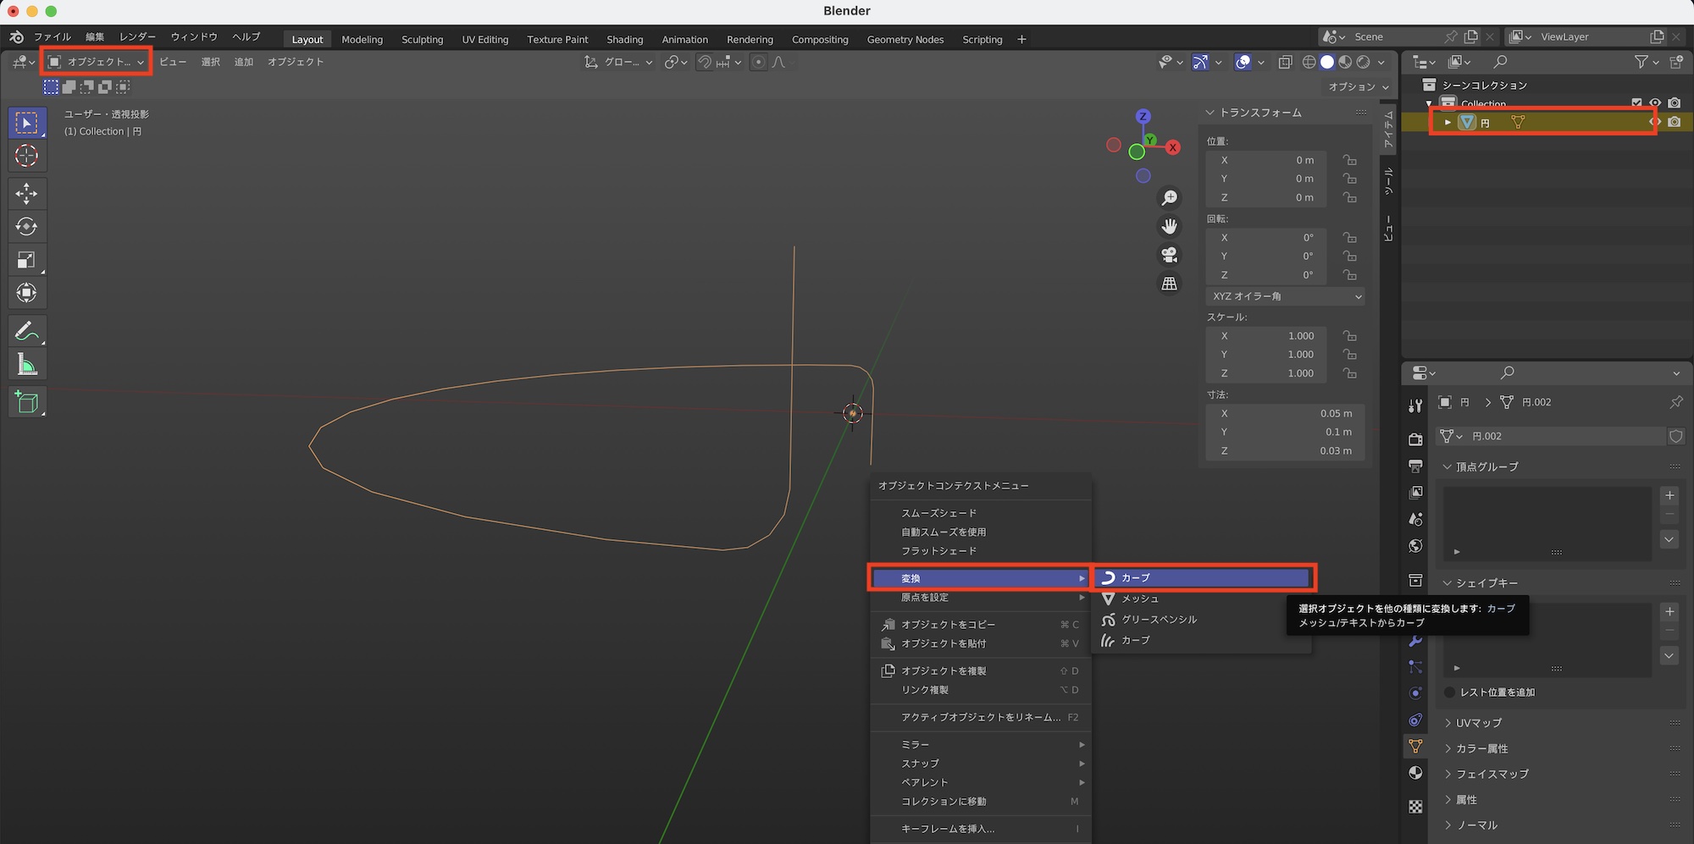Image resolution: width=1694 pixels, height=844 pixels.
Task: Choose メッシュ in the convert submenu
Action: click(1140, 599)
